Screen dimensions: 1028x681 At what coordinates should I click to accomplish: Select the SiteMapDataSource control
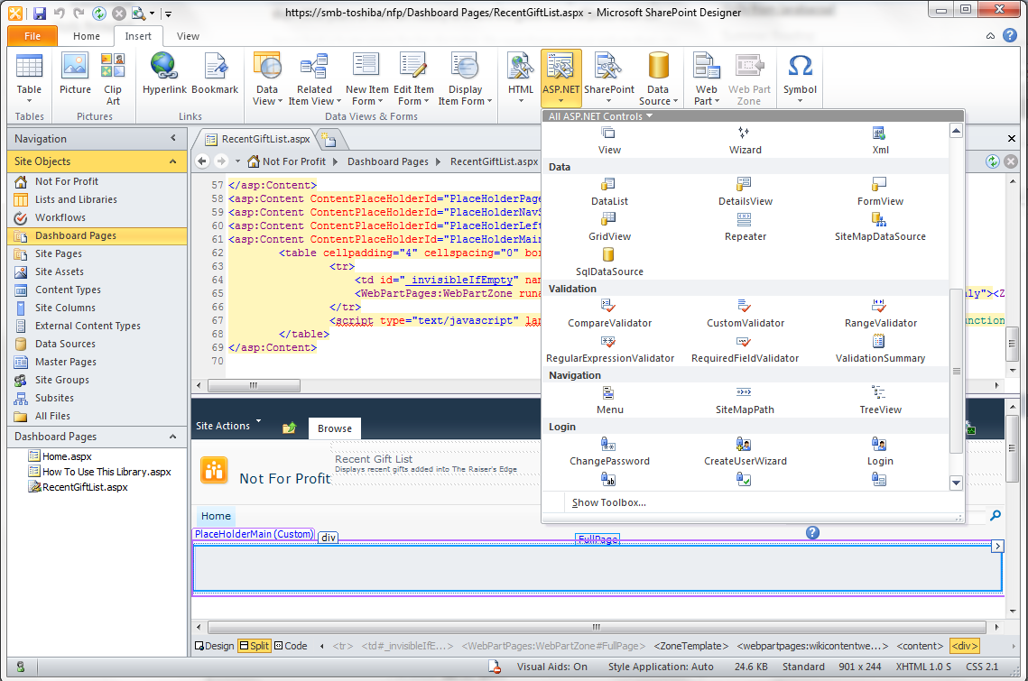click(880, 226)
